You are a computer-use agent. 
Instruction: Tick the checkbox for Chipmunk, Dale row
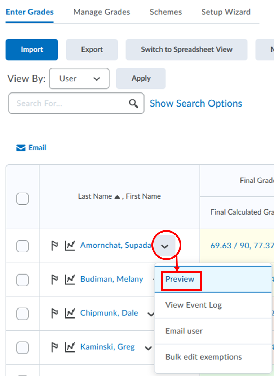(22, 314)
